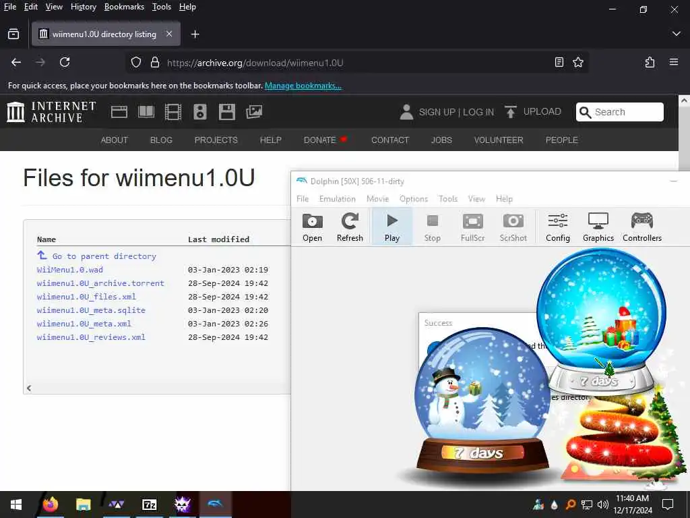Click the tracking protection shield icon
The width and height of the screenshot is (690, 518).
(136, 63)
